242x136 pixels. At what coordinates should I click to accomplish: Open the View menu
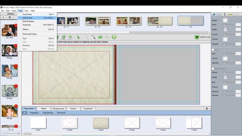coord(26,11)
